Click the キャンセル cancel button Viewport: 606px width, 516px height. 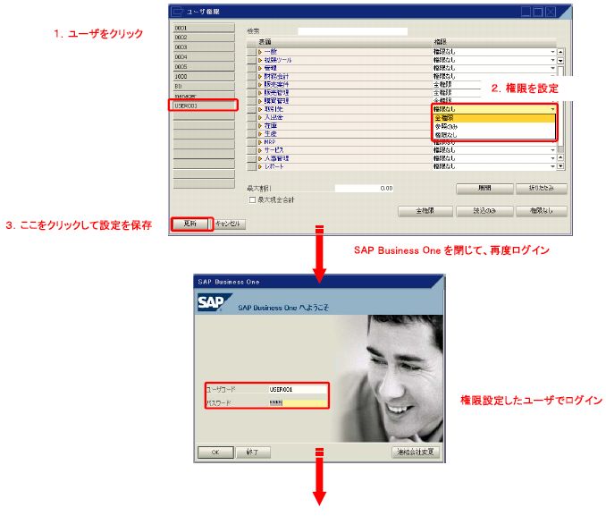tap(228, 224)
